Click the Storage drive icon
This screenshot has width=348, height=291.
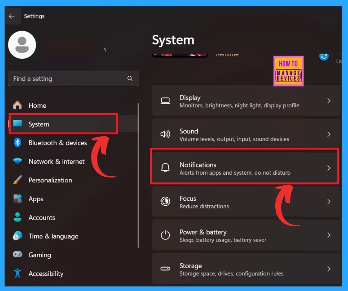click(165, 269)
